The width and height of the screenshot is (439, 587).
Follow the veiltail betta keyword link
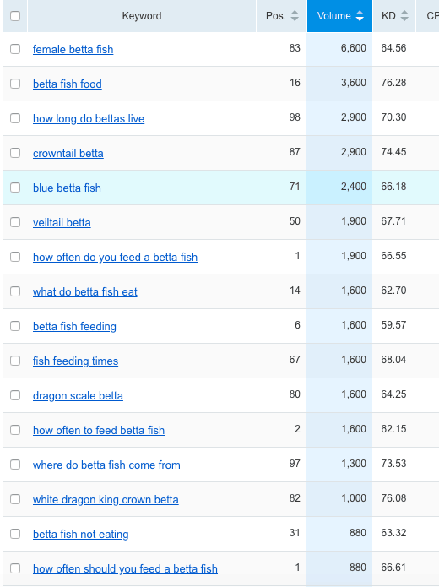click(62, 222)
